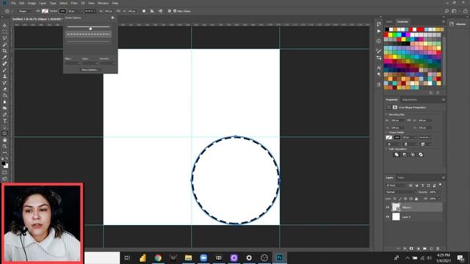Open path alignment icon in options bar
The width and height of the screenshot is (470, 264).
coord(152,11)
